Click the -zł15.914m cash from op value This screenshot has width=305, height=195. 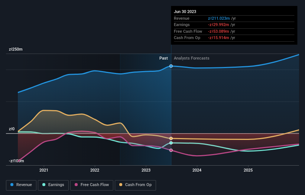click(x=218, y=38)
